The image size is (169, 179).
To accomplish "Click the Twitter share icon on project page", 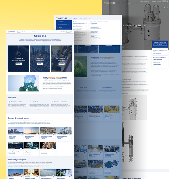I will (167, 8).
